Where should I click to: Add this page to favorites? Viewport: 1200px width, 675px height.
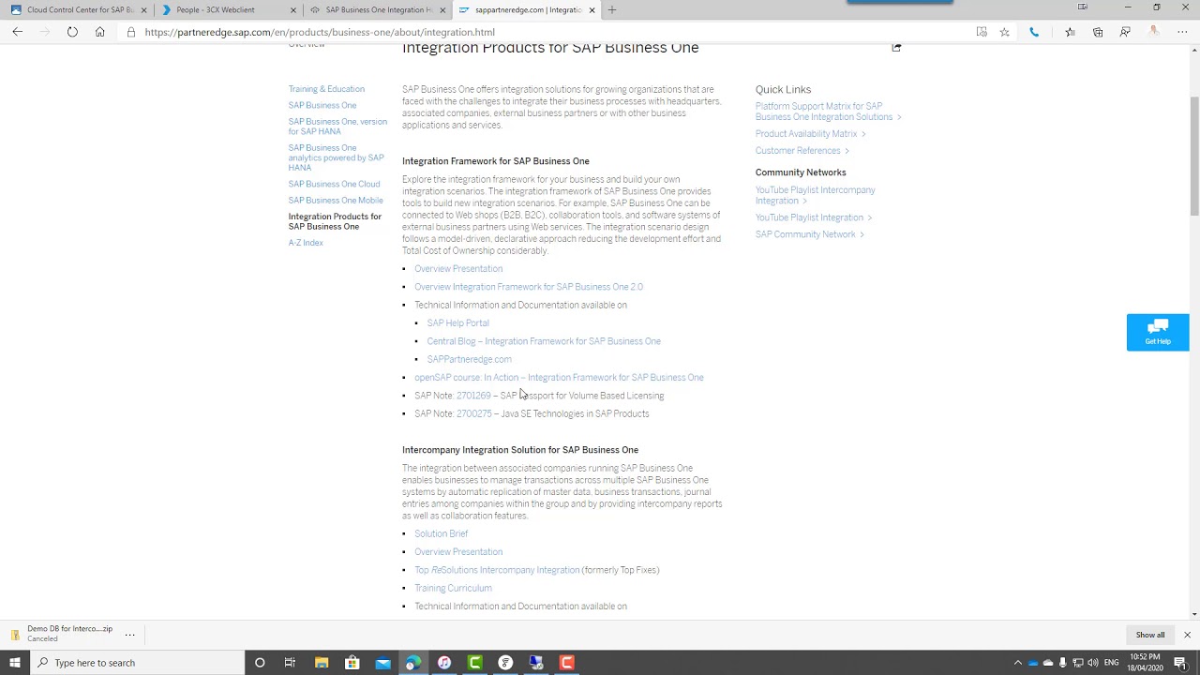(x=1004, y=32)
